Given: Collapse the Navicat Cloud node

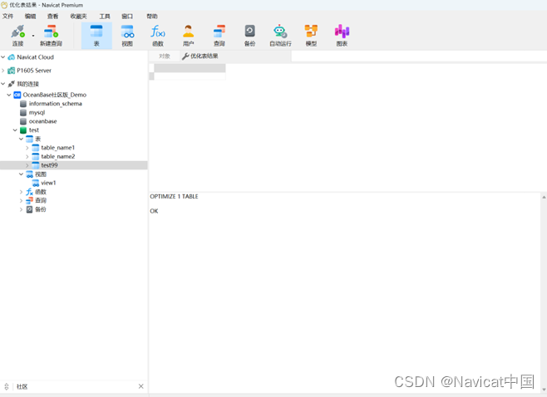Looking at the screenshot, I should point(3,56).
